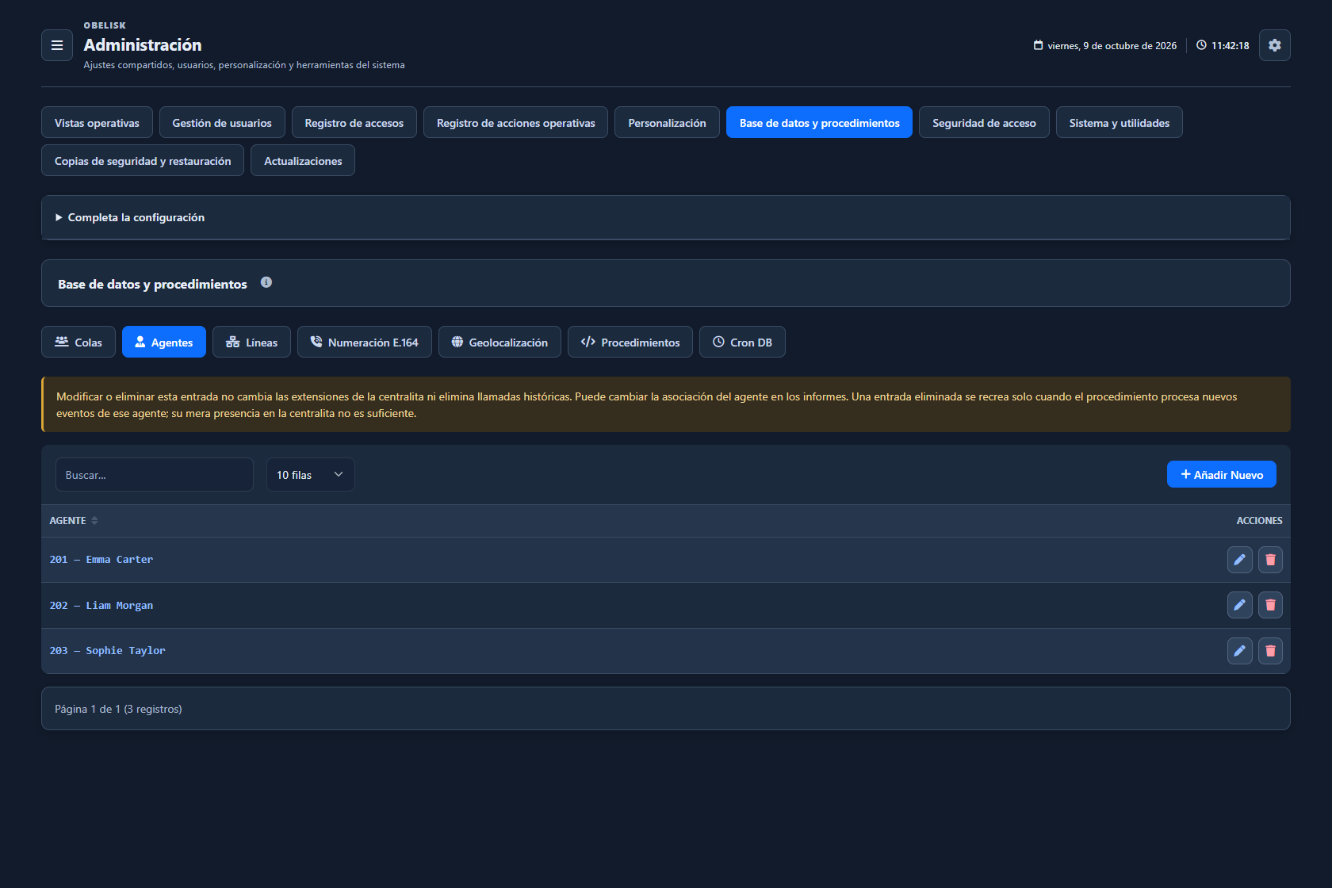Image resolution: width=1332 pixels, height=888 pixels.
Task: Select the 203 — Sophie Taylor row text
Action: coord(108,651)
